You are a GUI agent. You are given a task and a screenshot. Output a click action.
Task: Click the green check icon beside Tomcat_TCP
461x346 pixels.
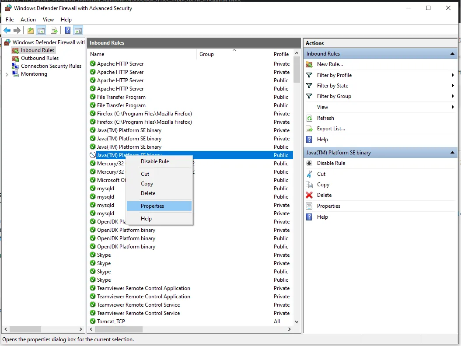click(93, 321)
